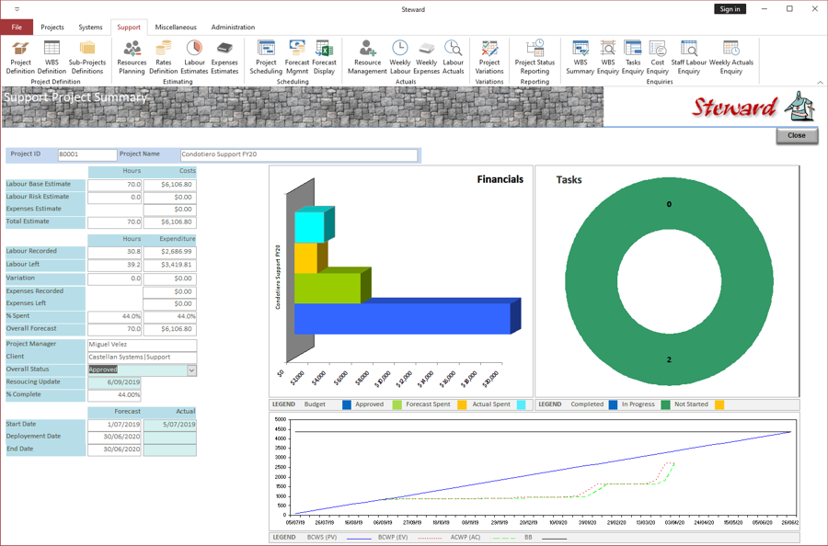
Task: Click Labour Base Estimate hours field
Action: (x=114, y=185)
